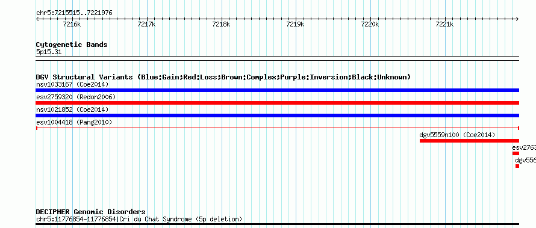The height and width of the screenshot is (228, 536).
Task: Select the esv1004418 (Pang2010) label
Action: coord(74,122)
